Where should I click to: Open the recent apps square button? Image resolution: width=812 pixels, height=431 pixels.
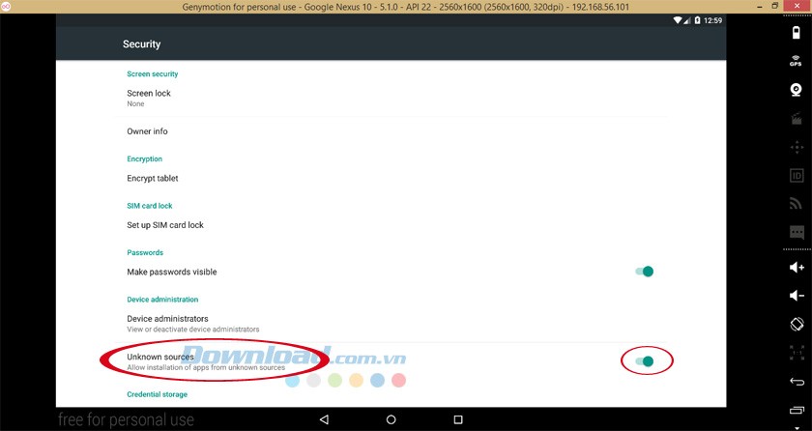[x=458, y=419]
